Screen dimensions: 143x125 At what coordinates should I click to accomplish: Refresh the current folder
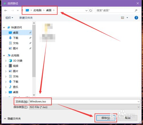pyautogui.click(x=91, y=11)
